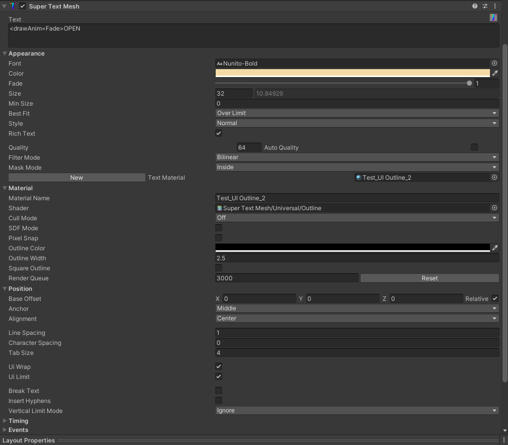Toggle Ui Wrap checkbox
The image size is (508, 445).
(219, 366)
